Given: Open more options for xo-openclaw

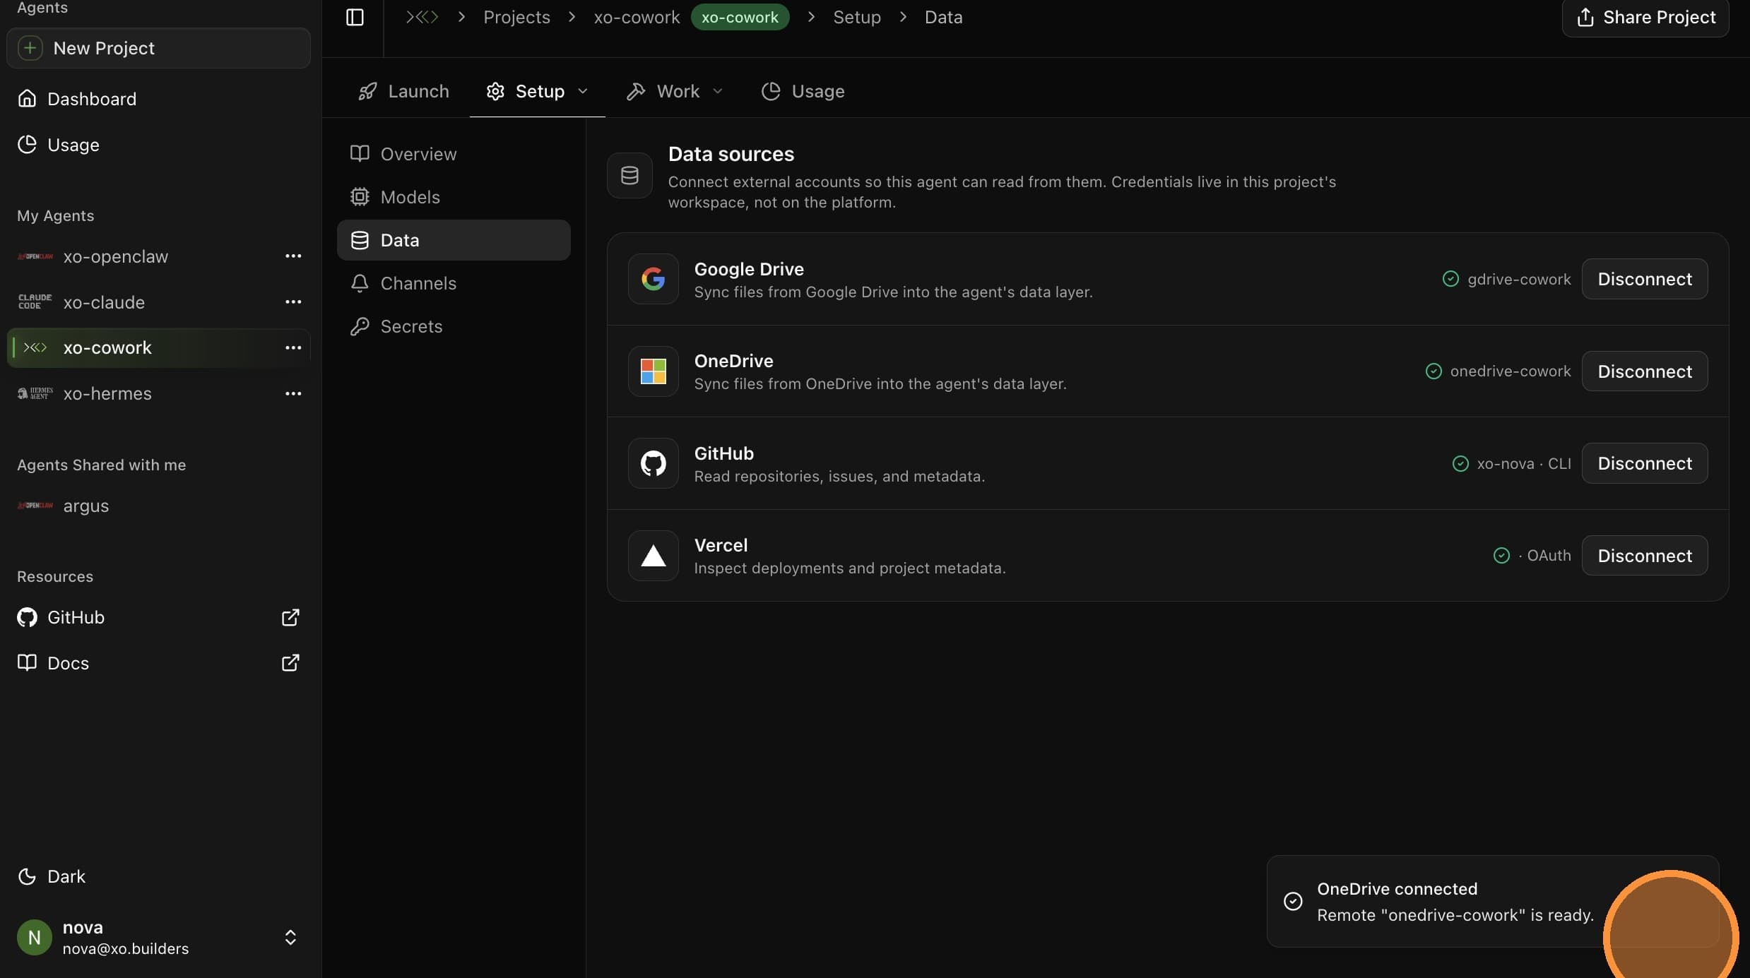Looking at the screenshot, I should (x=293, y=256).
